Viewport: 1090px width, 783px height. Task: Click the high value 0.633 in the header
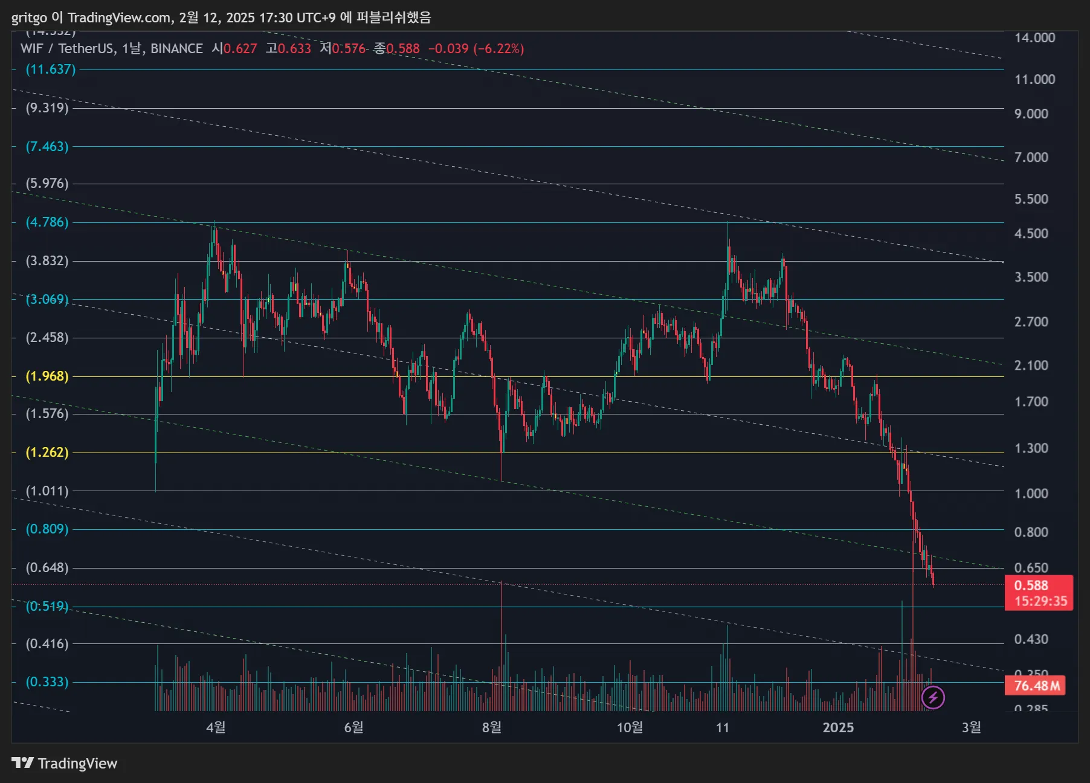tap(294, 48)
